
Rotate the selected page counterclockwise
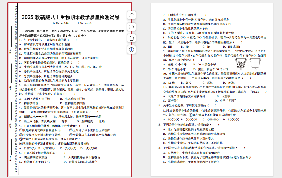132,16
